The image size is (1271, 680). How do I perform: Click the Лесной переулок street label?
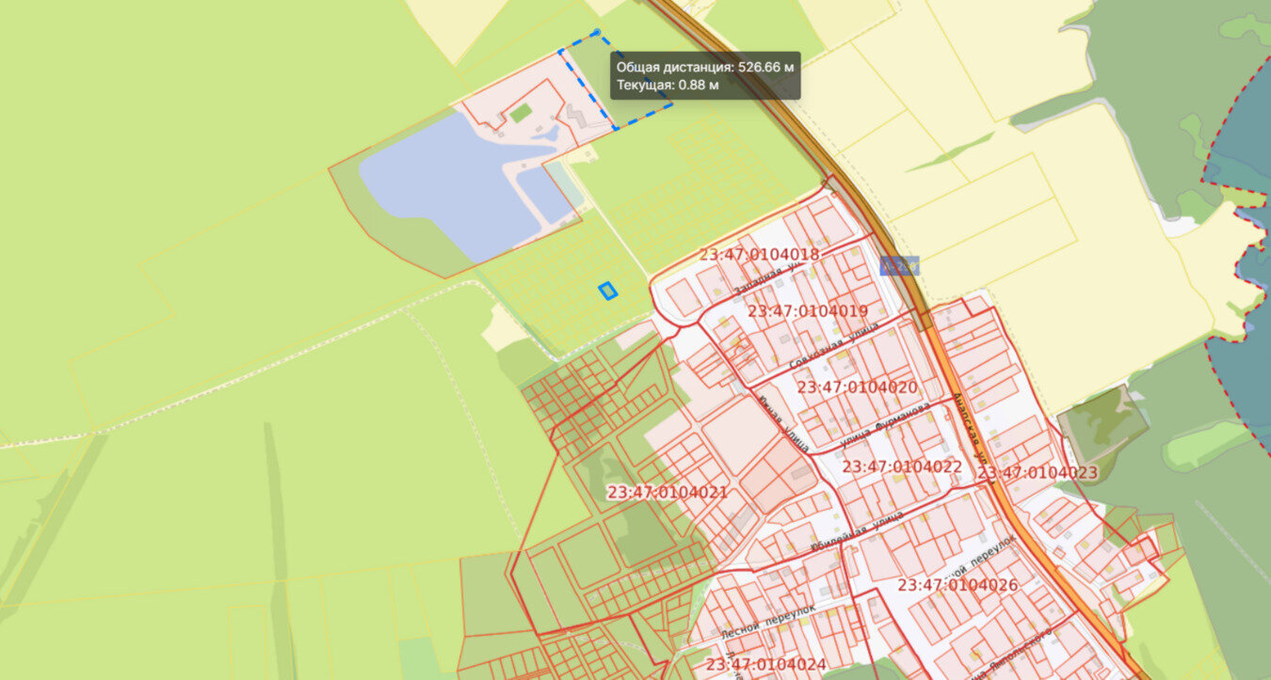click(x=766, y=618)
